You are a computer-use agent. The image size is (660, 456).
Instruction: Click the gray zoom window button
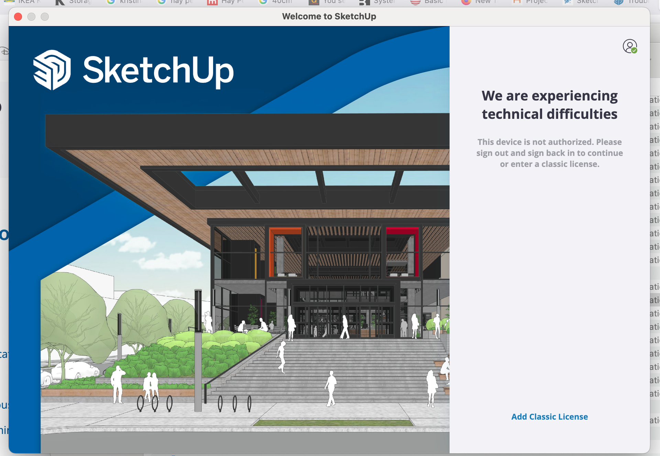coord(45,16)
